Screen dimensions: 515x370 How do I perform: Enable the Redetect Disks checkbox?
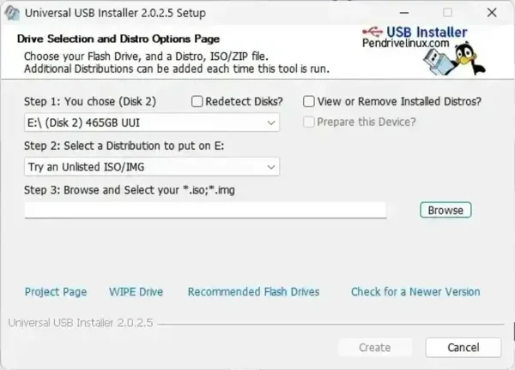tap(197, 102)
